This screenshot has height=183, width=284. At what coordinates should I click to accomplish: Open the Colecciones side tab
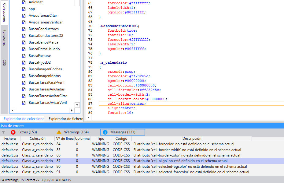pyautogui.click(x=5, y=12)
